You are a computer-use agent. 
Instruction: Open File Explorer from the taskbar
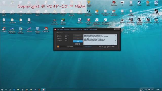coord(18,89)
